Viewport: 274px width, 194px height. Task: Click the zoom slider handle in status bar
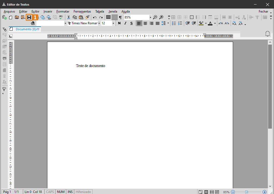pyautogui.click(x=246, y=192)
